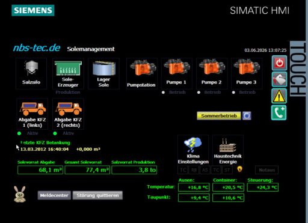Select the Sole-Erzeuger icon

[68, 73]
